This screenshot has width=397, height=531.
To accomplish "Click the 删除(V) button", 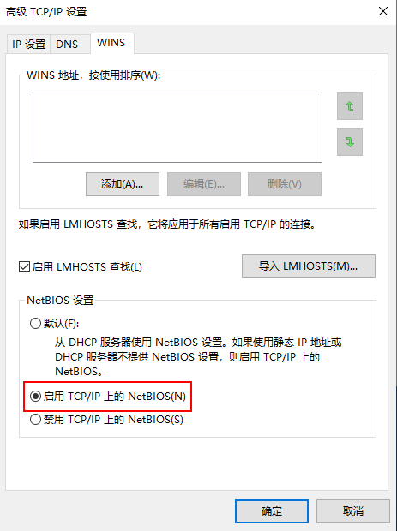I will coord(285,184).
